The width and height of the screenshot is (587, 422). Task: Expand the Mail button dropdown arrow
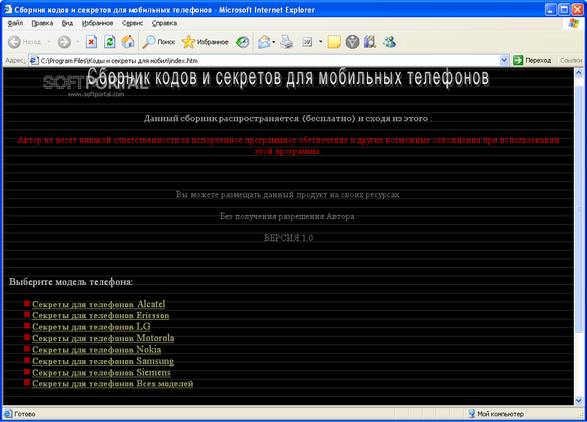pyautogui.click(x=274, y=42)
